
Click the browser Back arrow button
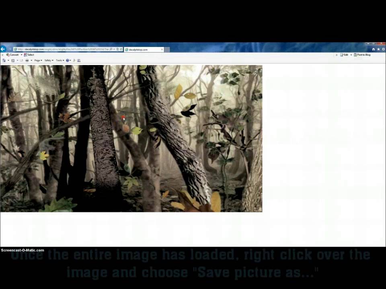tap(3, 49)
